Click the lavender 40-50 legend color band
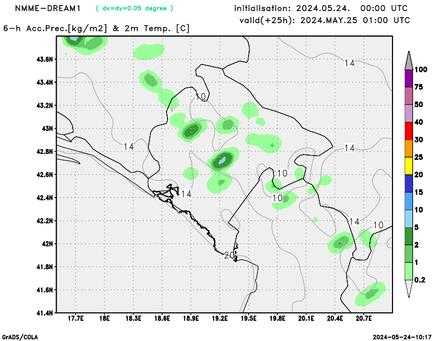Image resolution: width=441 pixels, height=341 pixels. (x=408, y=114)
